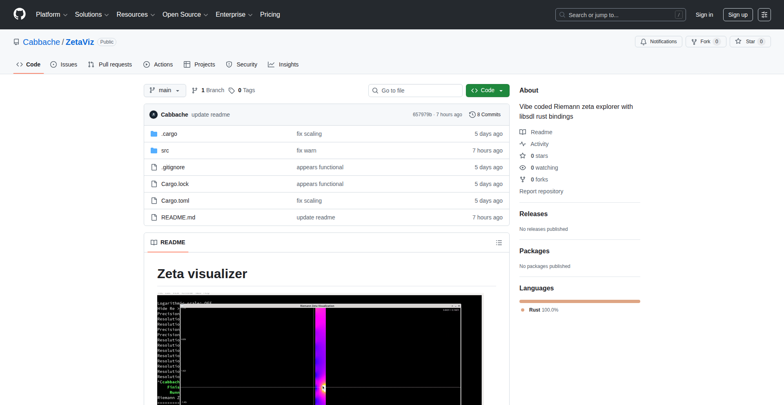
Task: Click the Zeta visualizer screenshot image
Action: (320, 351)
